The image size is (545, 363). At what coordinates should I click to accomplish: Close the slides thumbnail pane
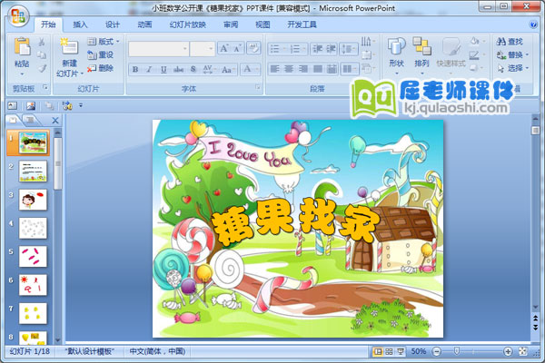click(x=55, y=120)
